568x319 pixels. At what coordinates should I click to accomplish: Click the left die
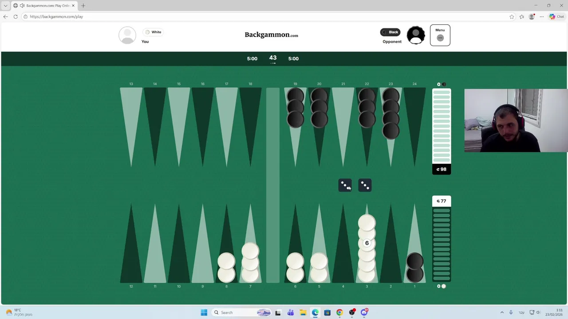point(345,185)
